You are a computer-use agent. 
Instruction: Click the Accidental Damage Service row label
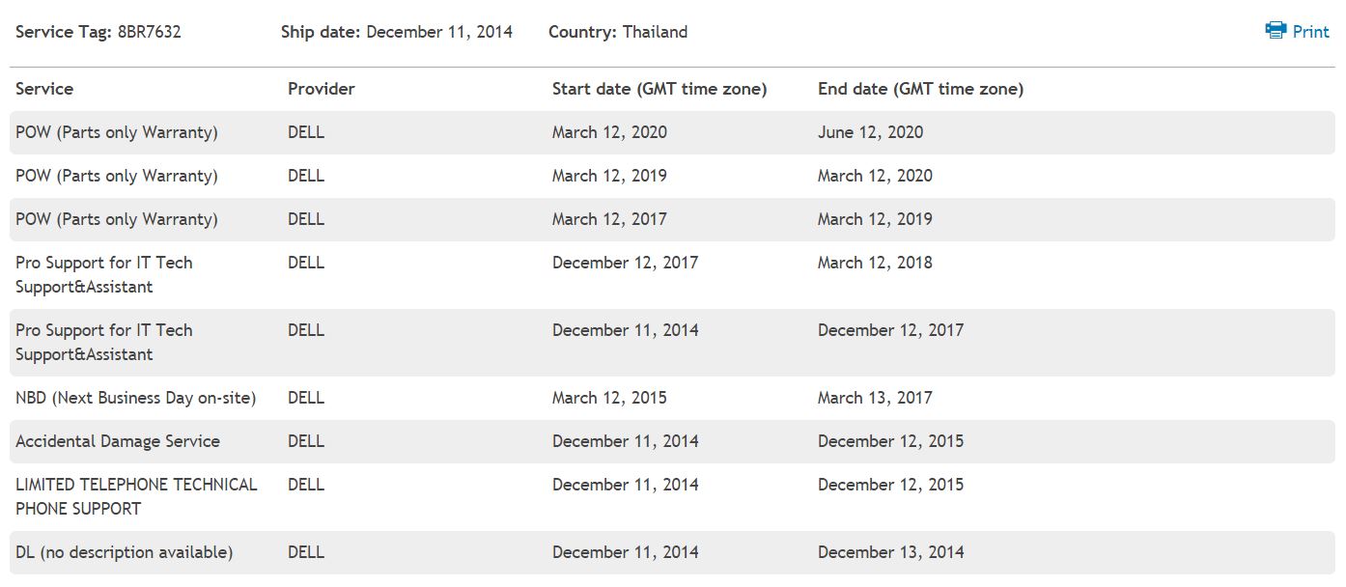click(118, 441)
